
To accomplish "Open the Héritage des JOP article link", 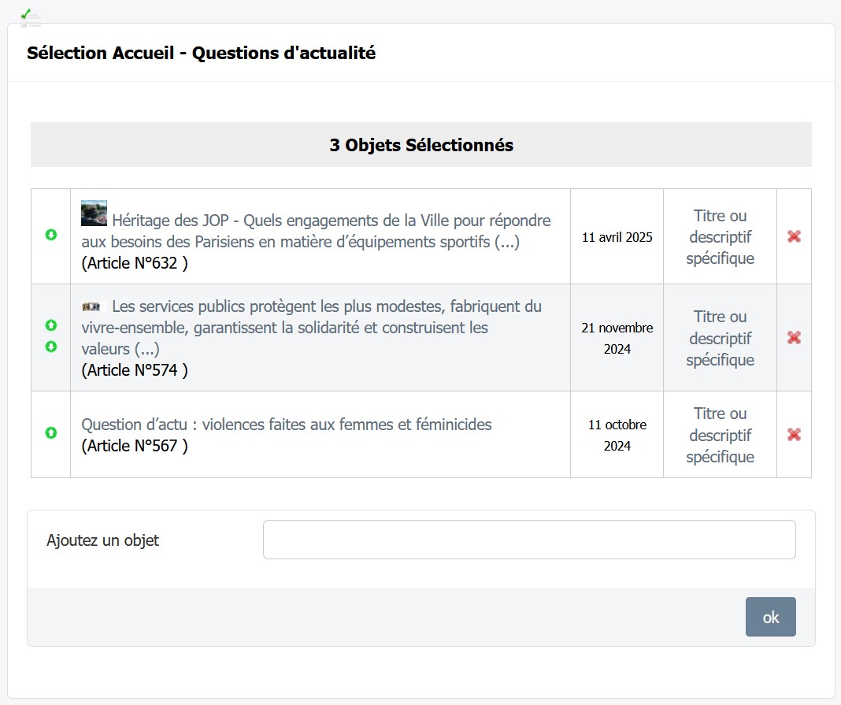I will pos(316,232).
